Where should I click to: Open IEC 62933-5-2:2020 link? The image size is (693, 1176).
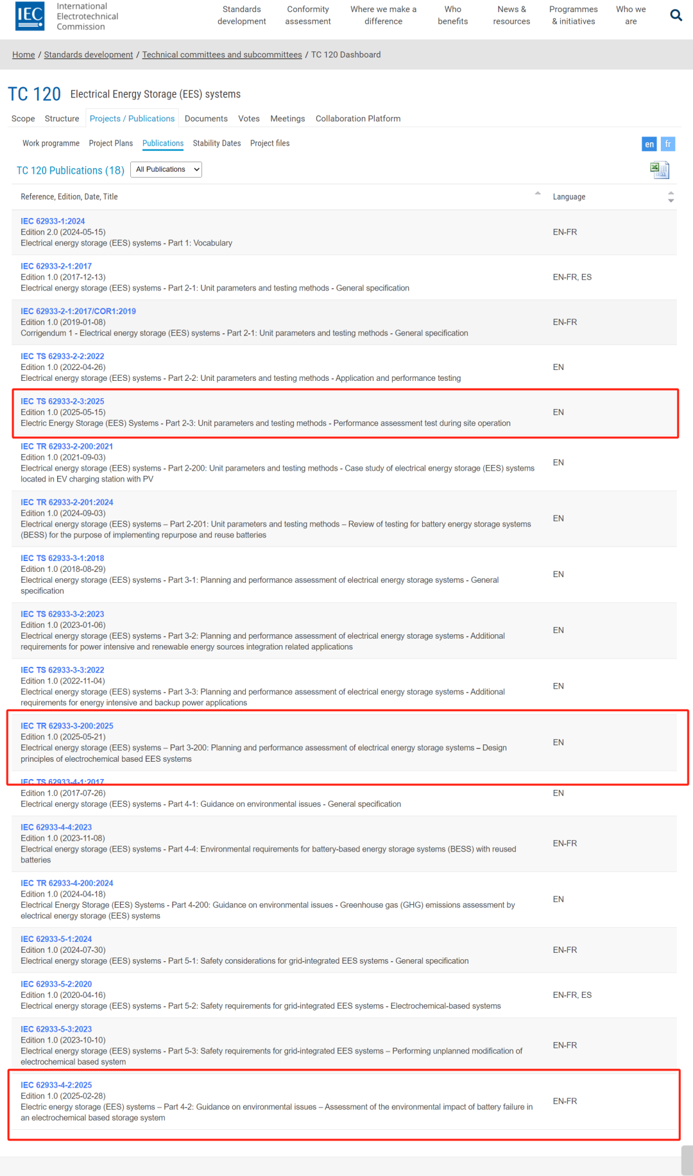pos(56,984)
